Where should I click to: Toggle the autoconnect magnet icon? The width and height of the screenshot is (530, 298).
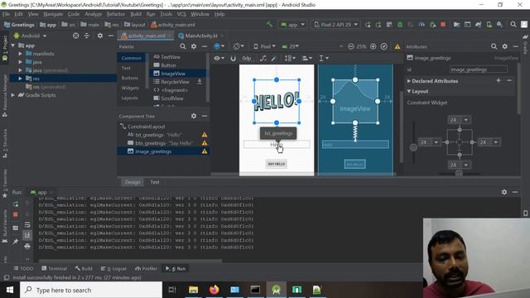pos(234,58)
